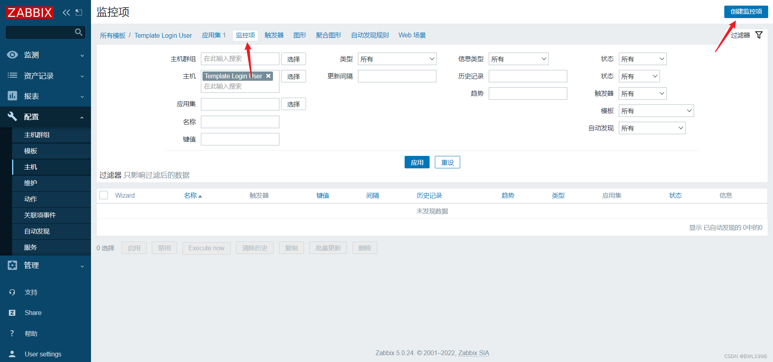Click the 主机群组 search input
This screenshot has width=773, height=362.
(x=240, y=59)
